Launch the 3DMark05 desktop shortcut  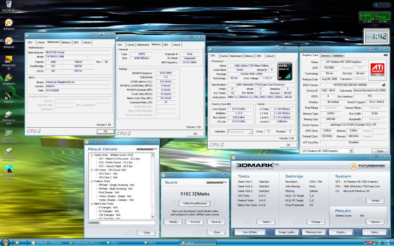point(9,43)
